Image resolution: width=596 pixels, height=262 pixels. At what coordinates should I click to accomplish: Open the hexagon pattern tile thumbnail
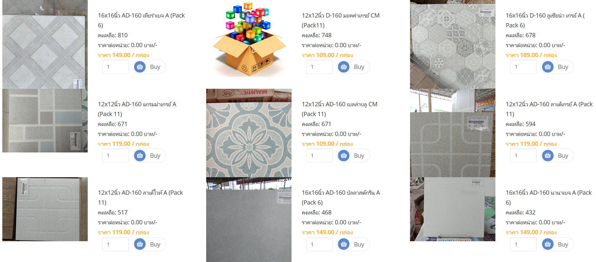[453, 44]
